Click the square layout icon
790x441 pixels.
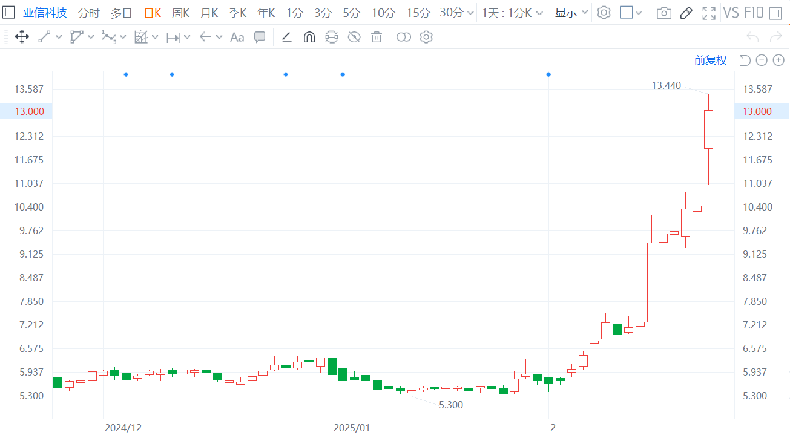[x=627, y=12]
